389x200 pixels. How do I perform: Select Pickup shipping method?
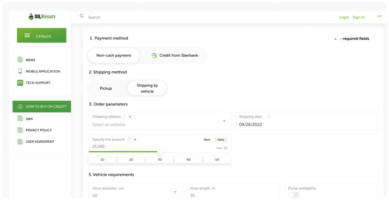click(106, 88)
